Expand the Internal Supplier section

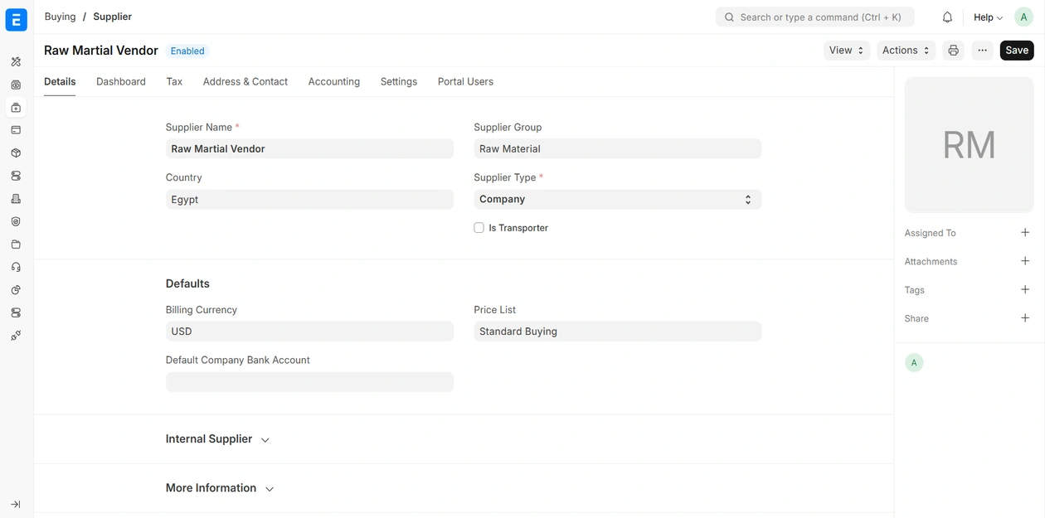tap(217, 439)
